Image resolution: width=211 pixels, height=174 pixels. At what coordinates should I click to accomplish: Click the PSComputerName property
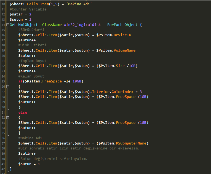click(131, 143)
